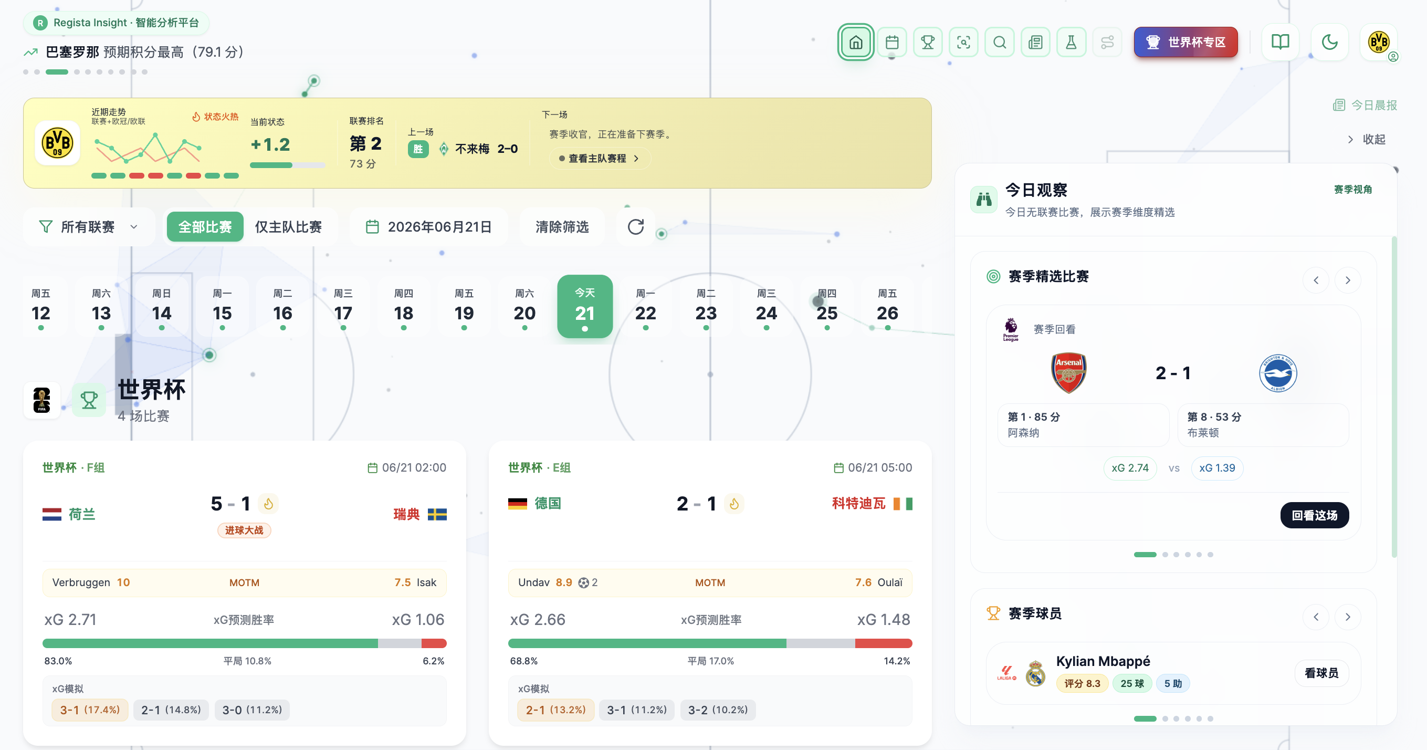Screen dimensions: 1427x750
Task: Click the 2-1 (13.2%) xG simulation chip
Action: (x=555, y=710)
